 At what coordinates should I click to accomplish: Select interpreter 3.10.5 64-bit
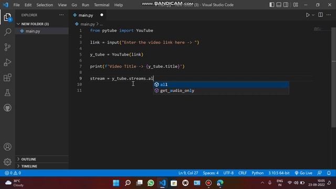pyautogui.click(x=279, y=173)
